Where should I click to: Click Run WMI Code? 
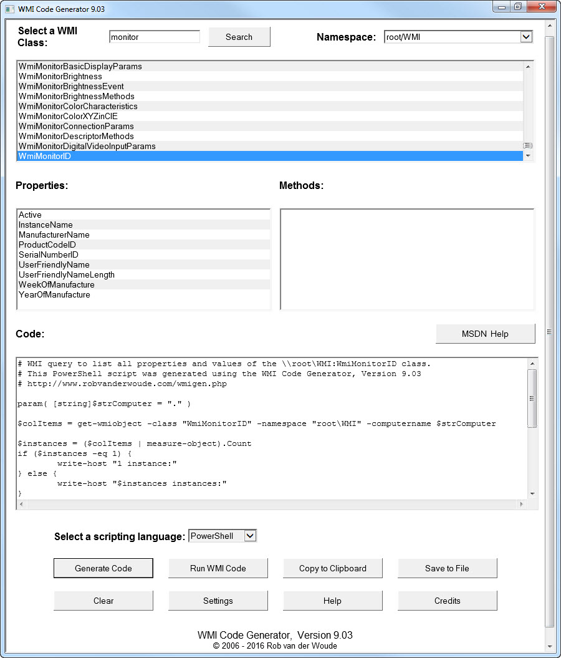(x=218, y=568)
